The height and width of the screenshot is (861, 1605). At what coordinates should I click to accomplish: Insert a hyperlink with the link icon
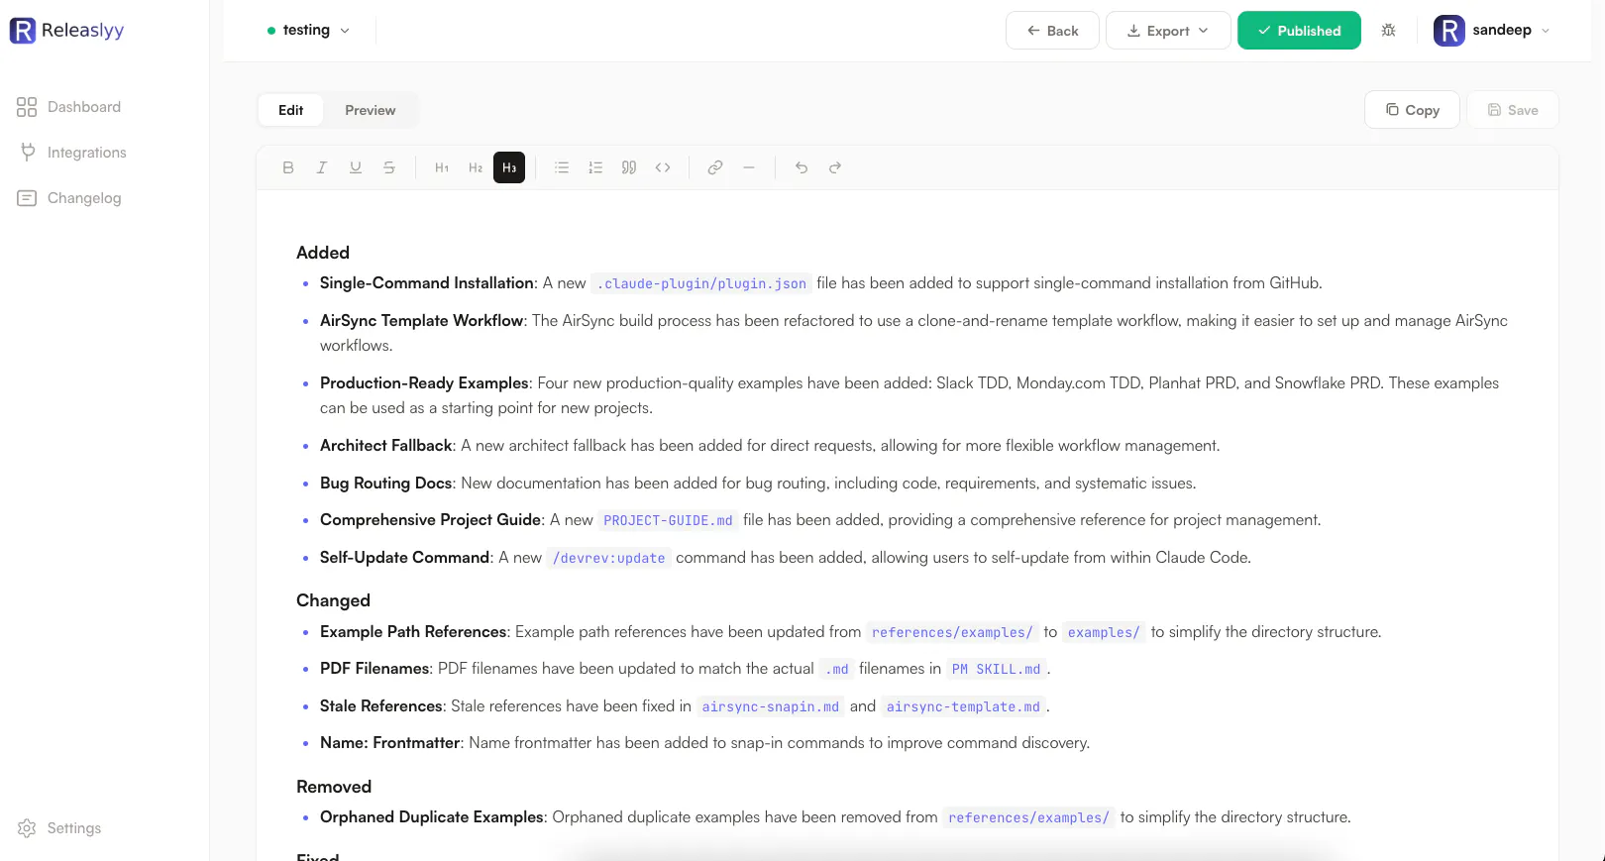pyautogui.click(x=715, y=167)
